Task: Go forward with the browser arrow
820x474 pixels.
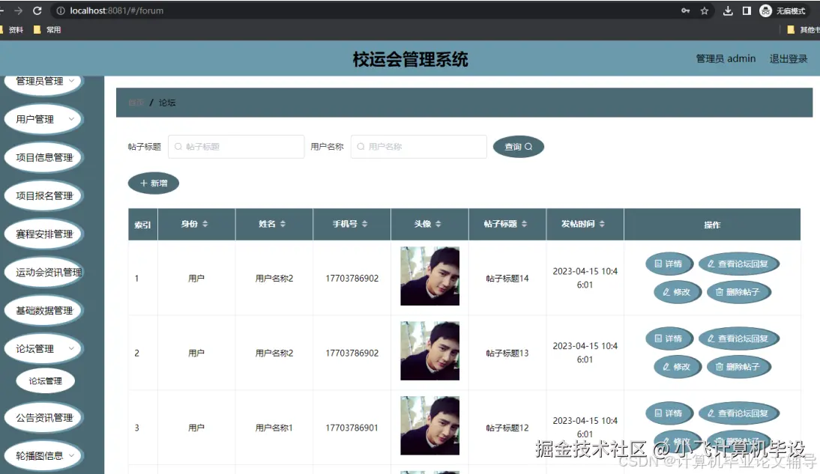Action: [18, 10]
